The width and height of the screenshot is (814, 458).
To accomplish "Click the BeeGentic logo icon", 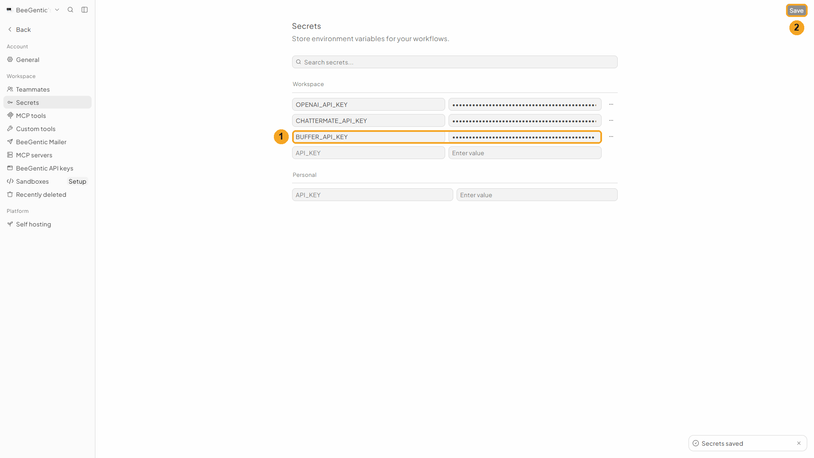I will (x=9, y=10).
